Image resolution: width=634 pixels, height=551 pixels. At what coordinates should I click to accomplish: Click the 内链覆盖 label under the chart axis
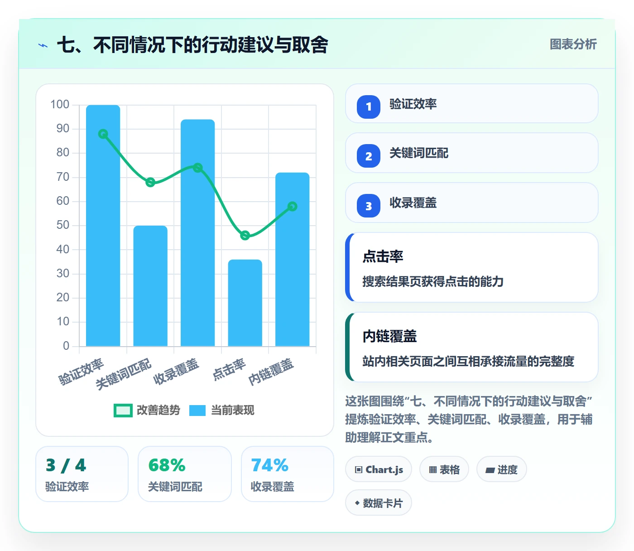271,372
